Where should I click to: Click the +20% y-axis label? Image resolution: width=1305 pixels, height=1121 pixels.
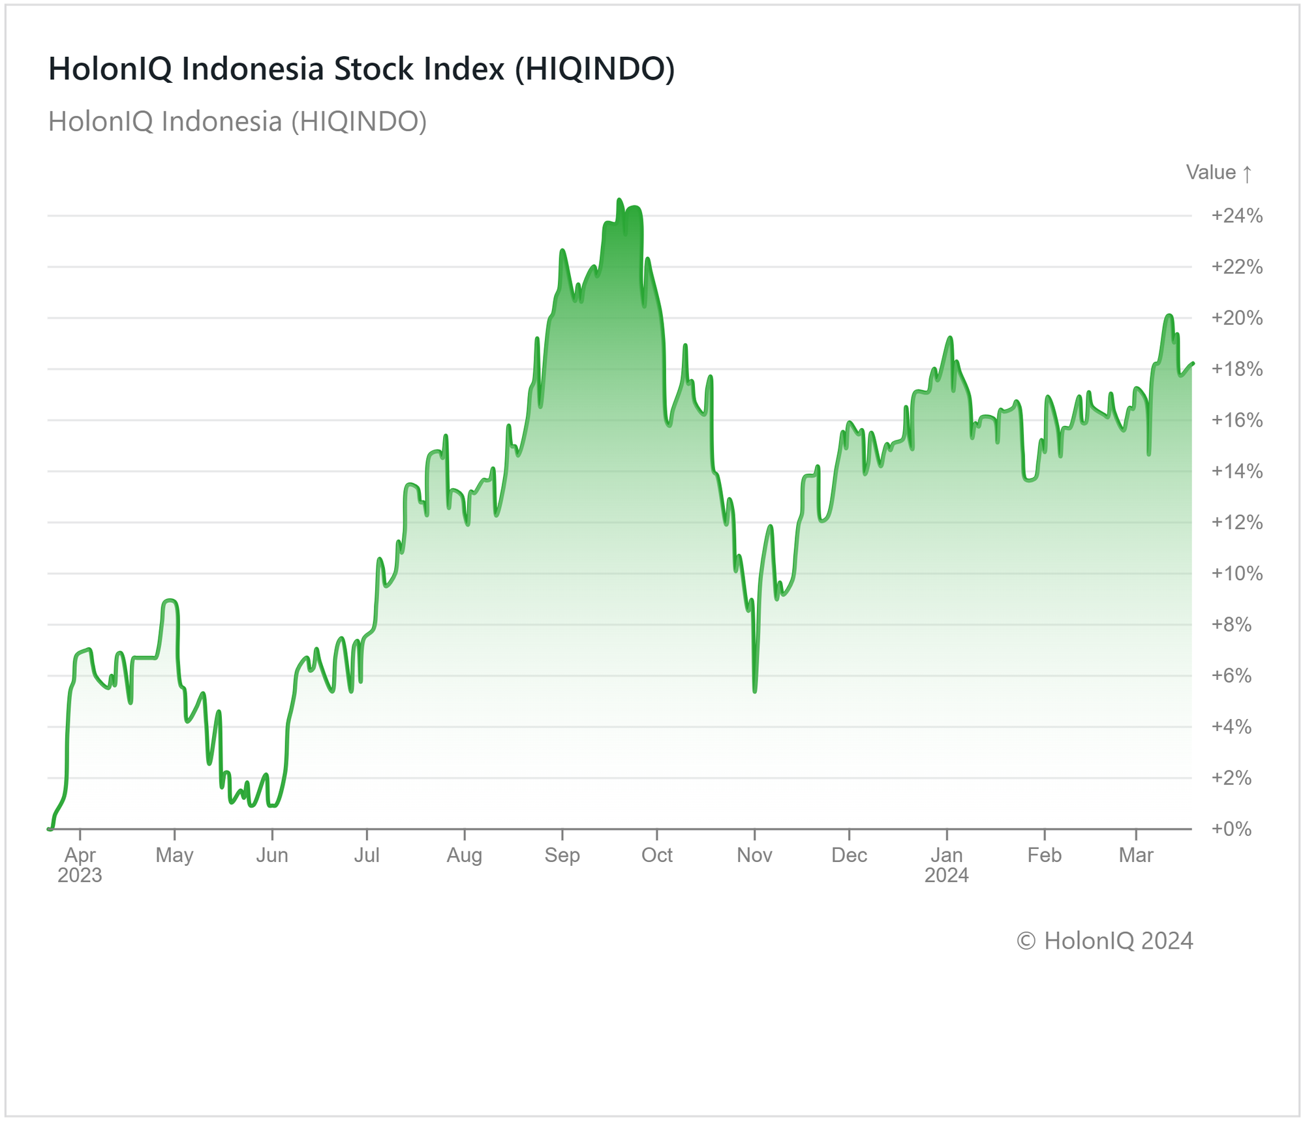(x=1236, y=318)
